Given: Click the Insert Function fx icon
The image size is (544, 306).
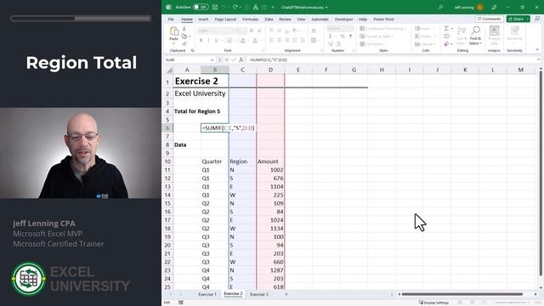Looking at the screenshot, I should [241, 59].
